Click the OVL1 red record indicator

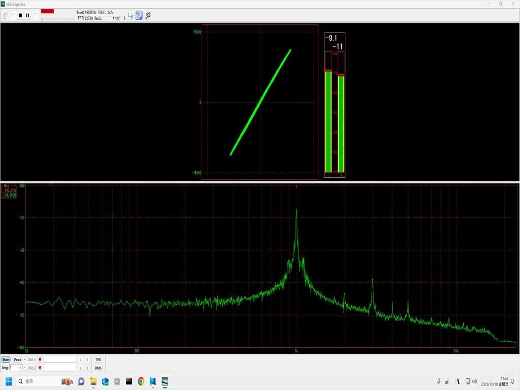pyautogui.click(x=40, y=360)
